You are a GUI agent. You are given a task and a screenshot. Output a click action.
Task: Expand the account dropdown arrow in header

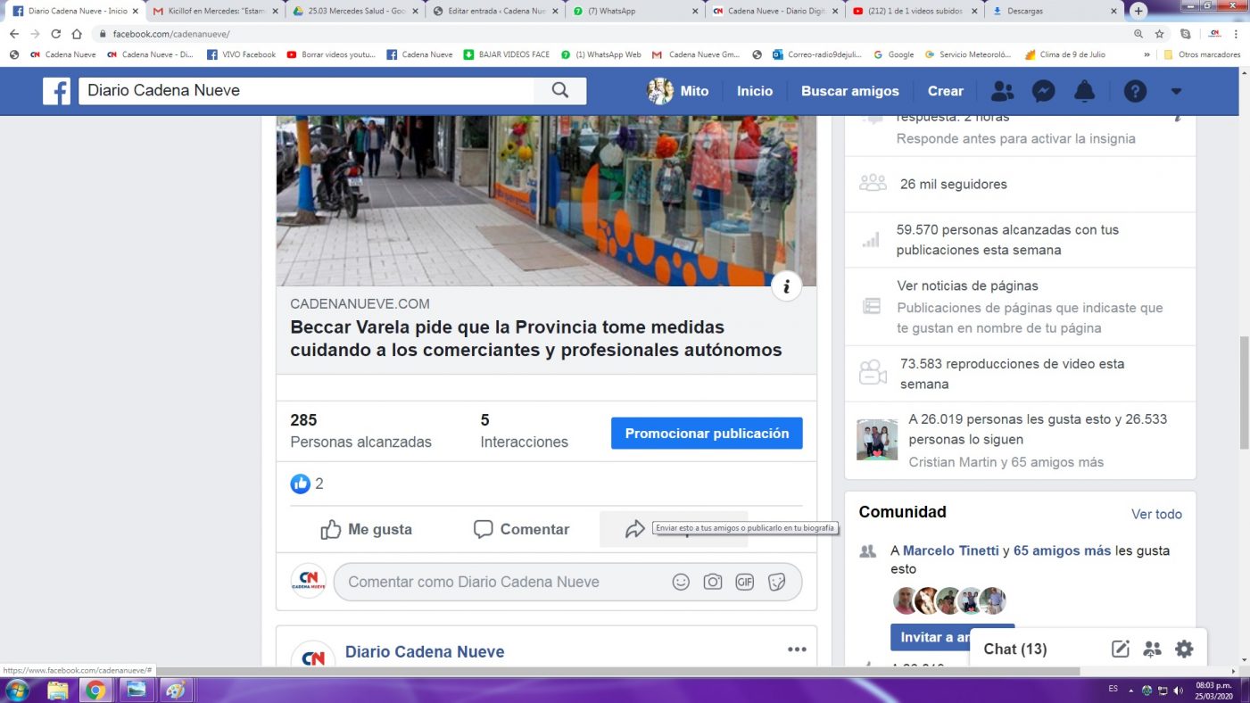(1176, 91)
